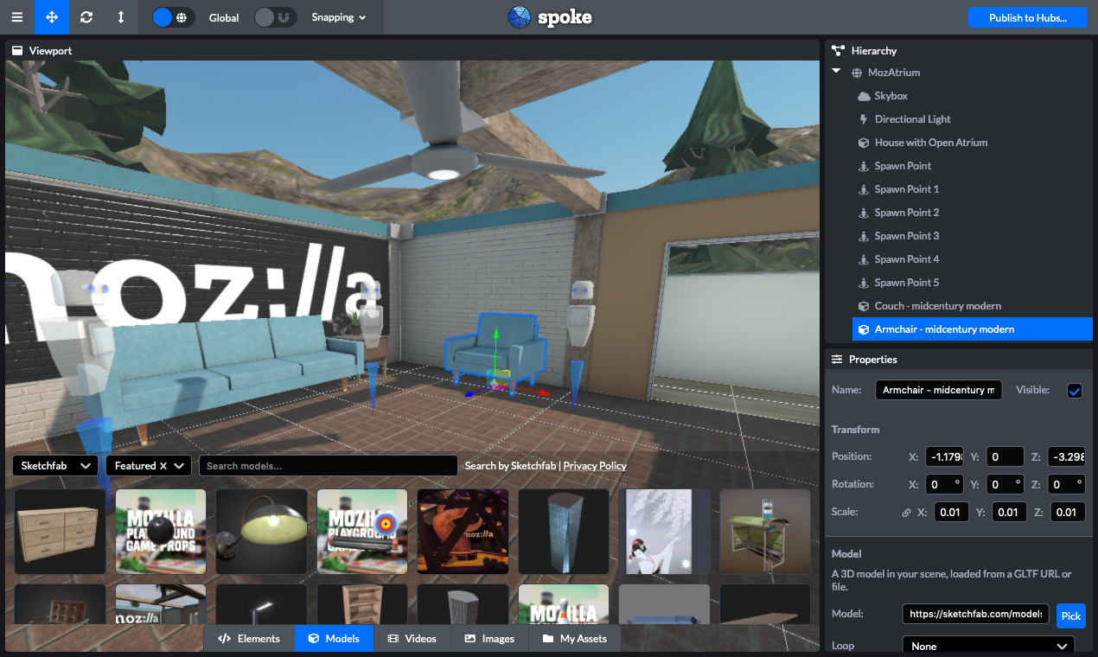Select the wooden dresser model thumbnail
This screenshot has width=1098, height=657.
[60, 532]
